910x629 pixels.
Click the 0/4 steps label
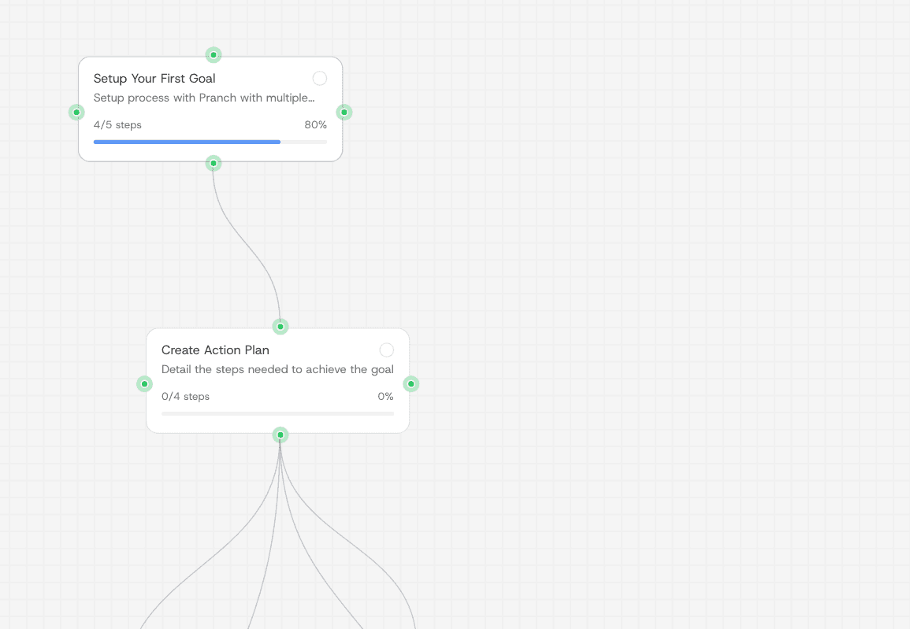tap(185, 397)
